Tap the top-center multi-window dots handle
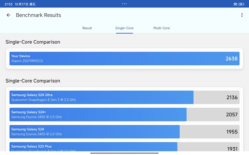Image resolution: width=249 pixels, height=155 pixels. coord(125,4)
